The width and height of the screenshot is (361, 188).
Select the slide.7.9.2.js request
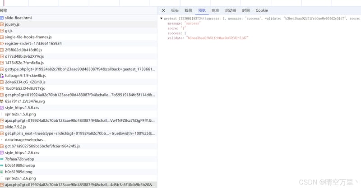point(79,127)
